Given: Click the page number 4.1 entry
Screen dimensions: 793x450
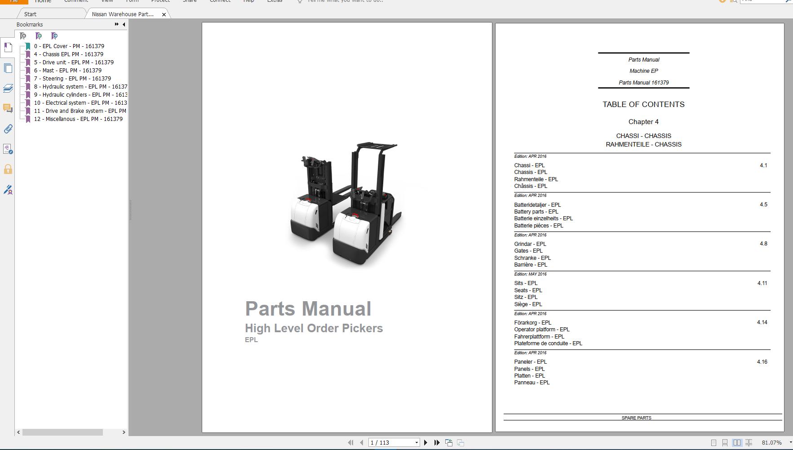Looking at the screenshot, I should 763,165.
